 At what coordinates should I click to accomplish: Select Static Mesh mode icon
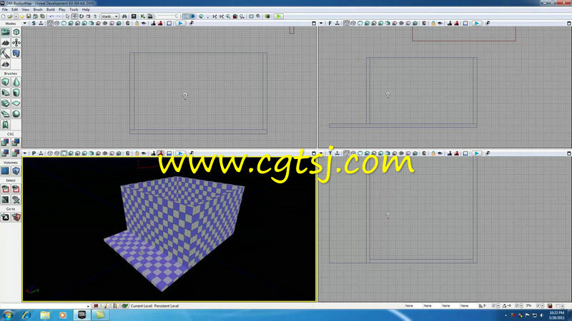pos(16,53)
